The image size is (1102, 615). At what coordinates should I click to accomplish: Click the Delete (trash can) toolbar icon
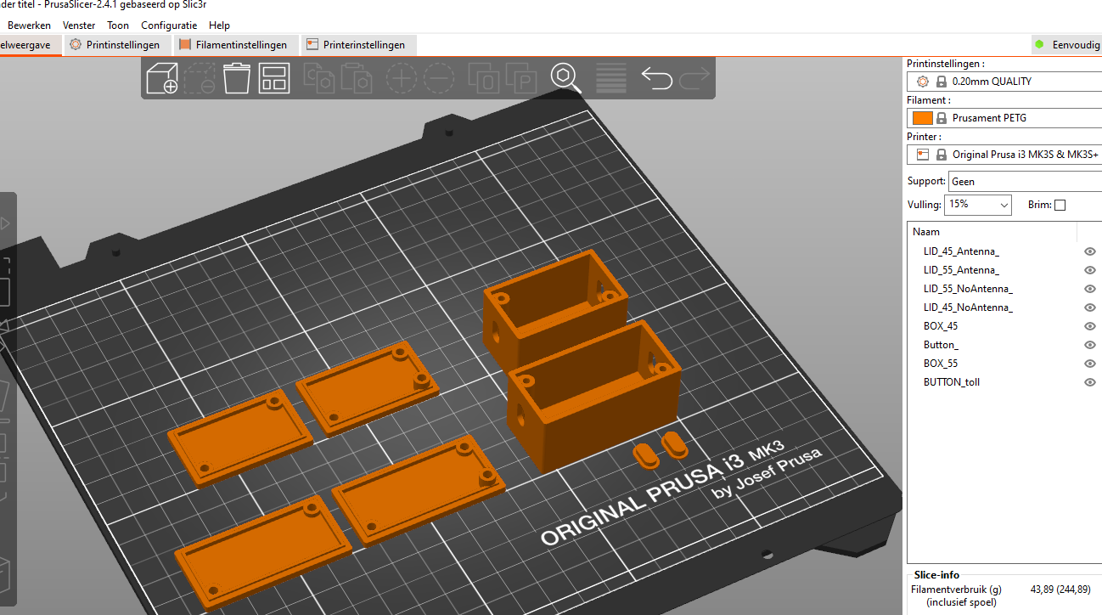(237, 78)
